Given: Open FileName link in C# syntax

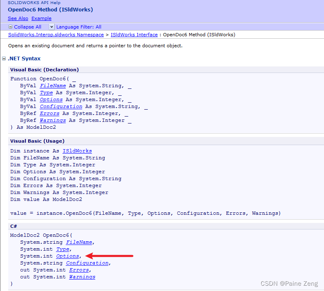Looking at the screenshot, I should (x=79, y=242).
